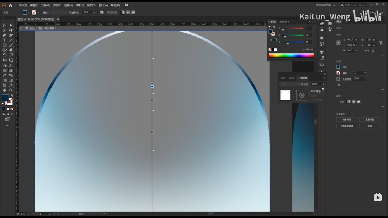
Task: Click the Home icon in the menu bar
Action: 10,5
